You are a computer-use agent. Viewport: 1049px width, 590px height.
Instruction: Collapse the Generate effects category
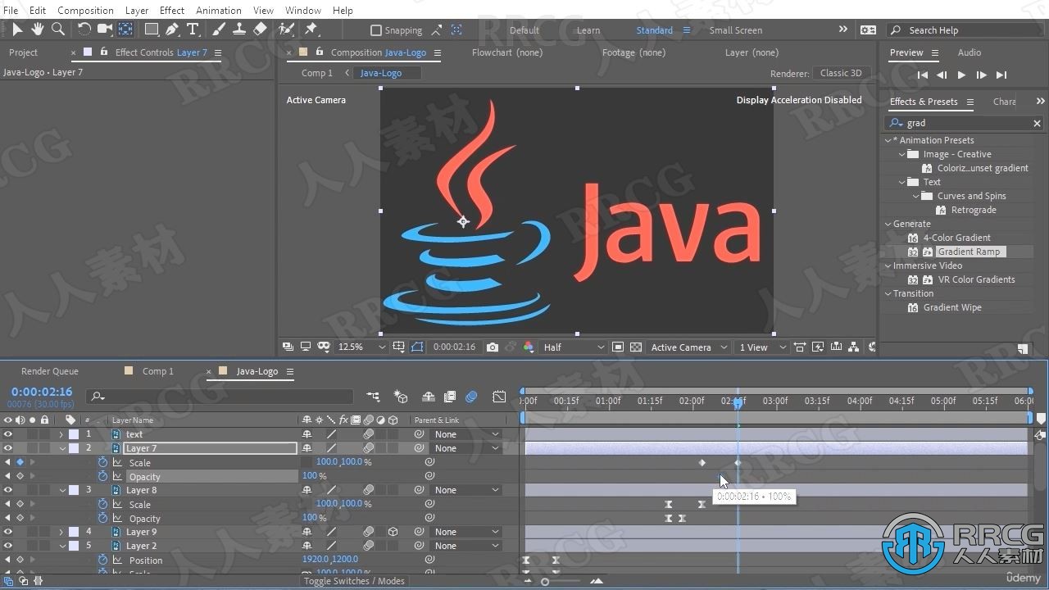pos(888,224)
